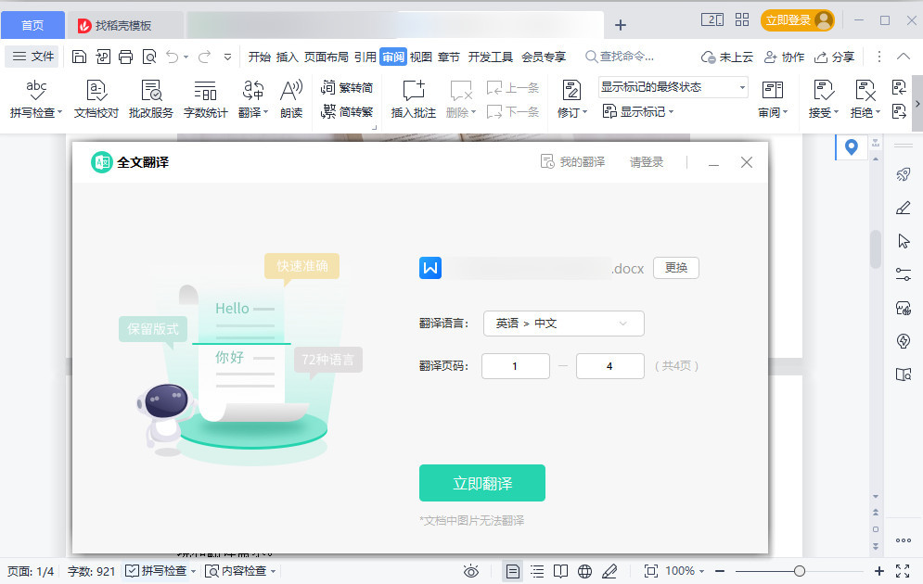
Task: Enable eye protection mode in status bar
Action: coord(471,571)
